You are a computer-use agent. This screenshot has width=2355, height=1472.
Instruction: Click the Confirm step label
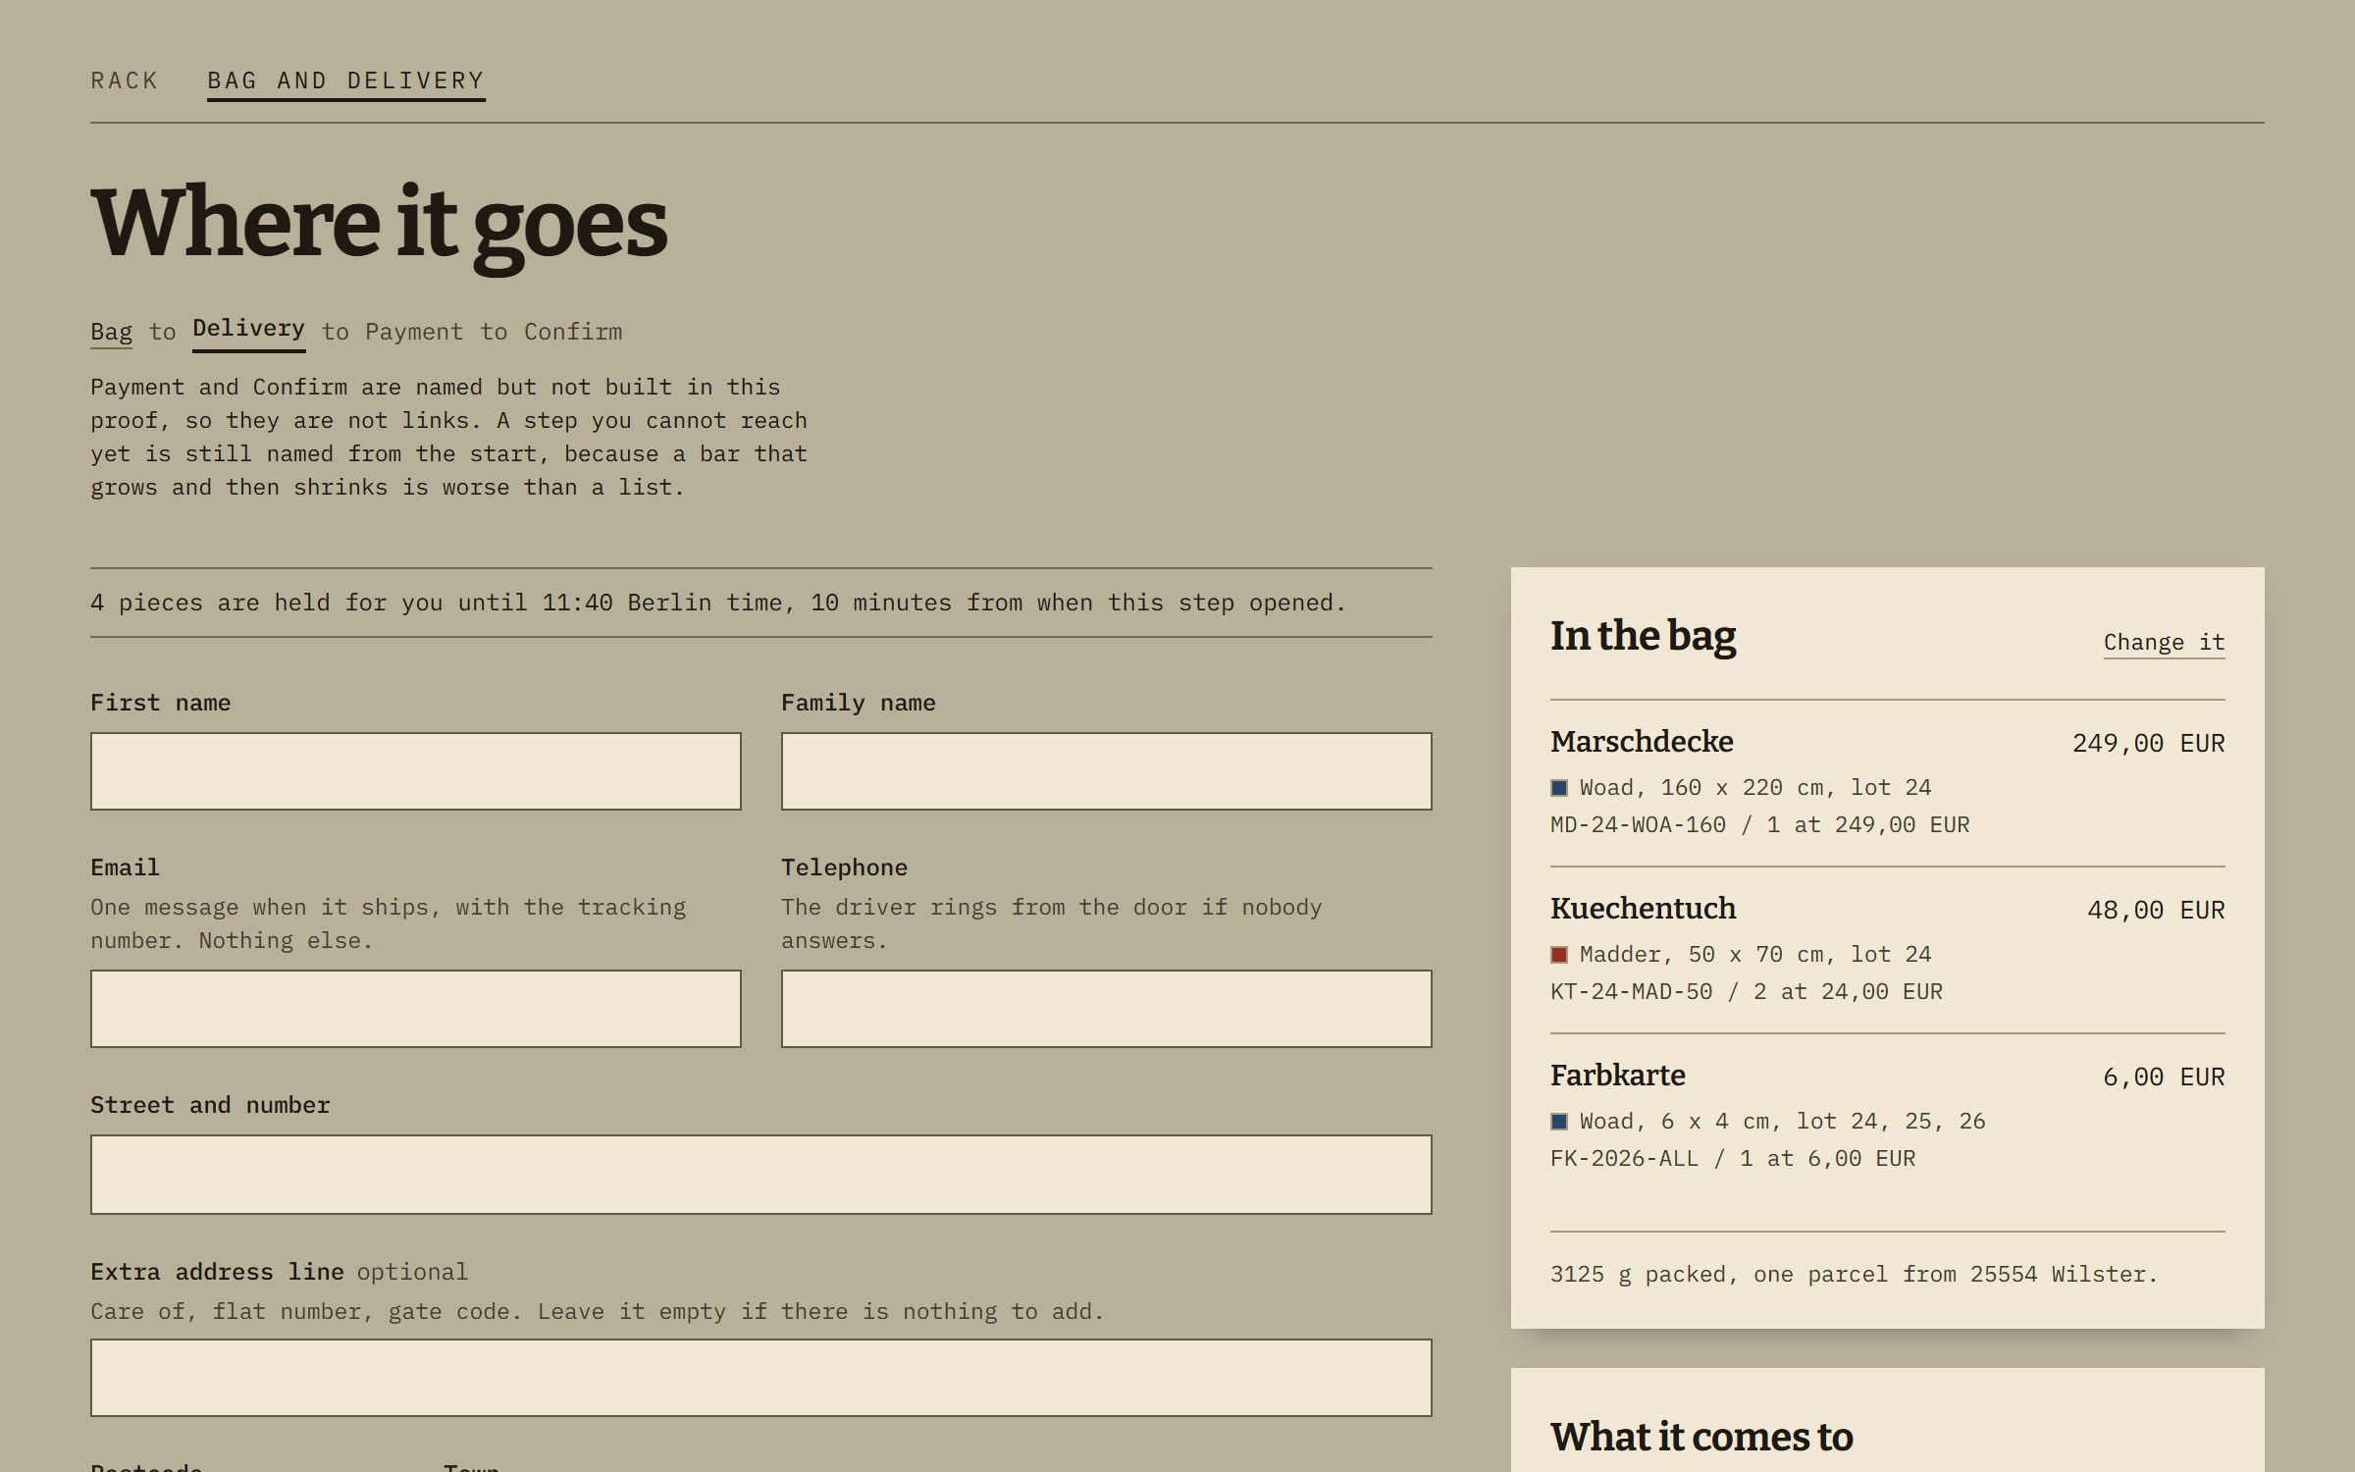coord(573,332)
